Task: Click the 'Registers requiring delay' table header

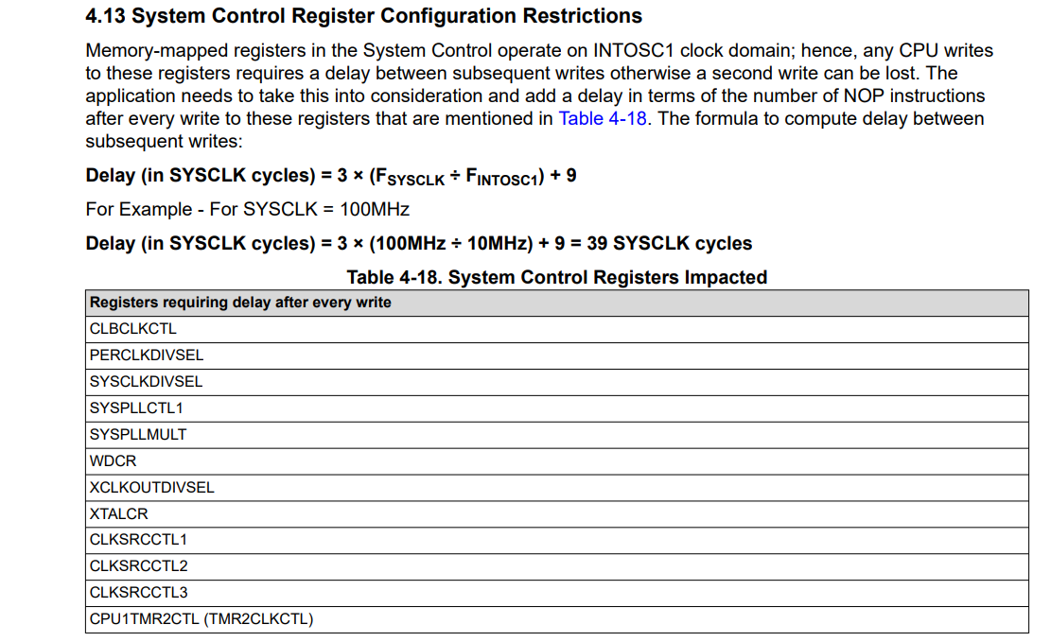Action: click(x=240, y=303)
